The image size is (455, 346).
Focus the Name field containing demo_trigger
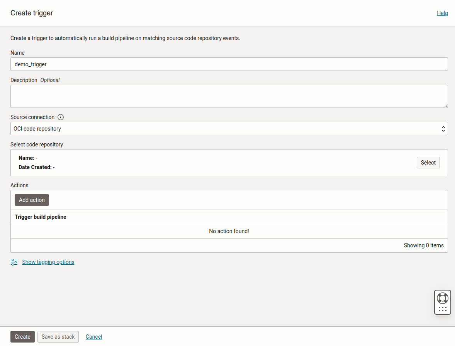(x=229, y=64)
